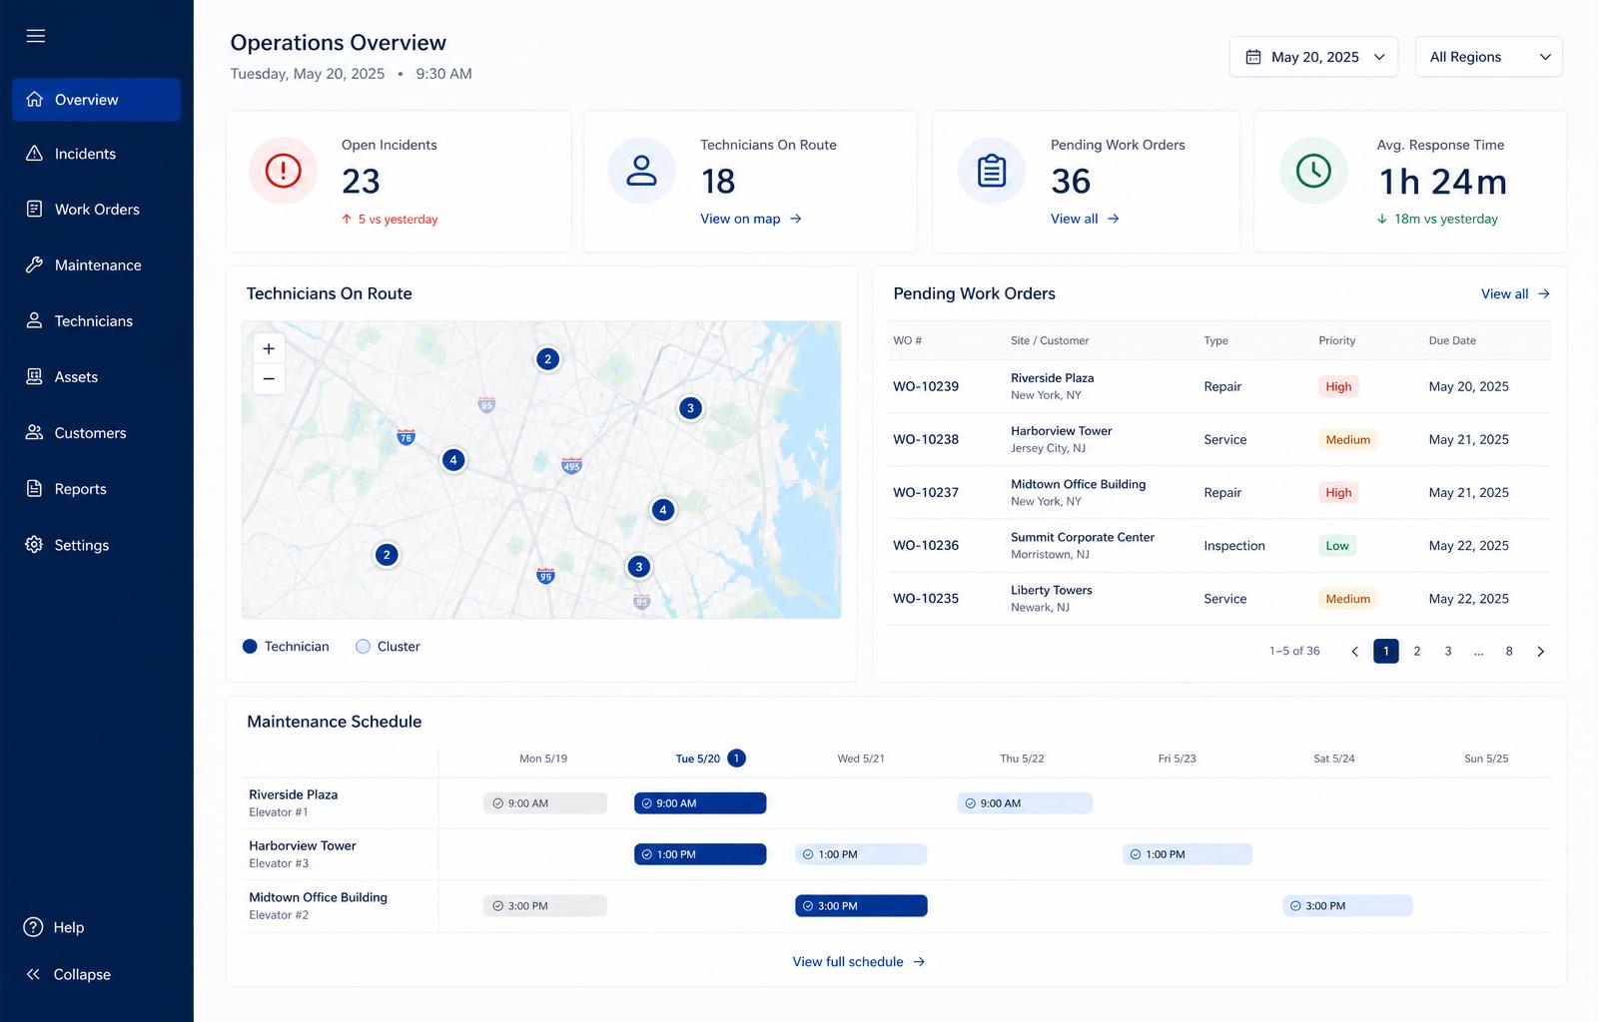This screenshot has height=1022, width=1598.
Task: Click the Pending Work Orders clipboard icon
Action: pos(992,171)
